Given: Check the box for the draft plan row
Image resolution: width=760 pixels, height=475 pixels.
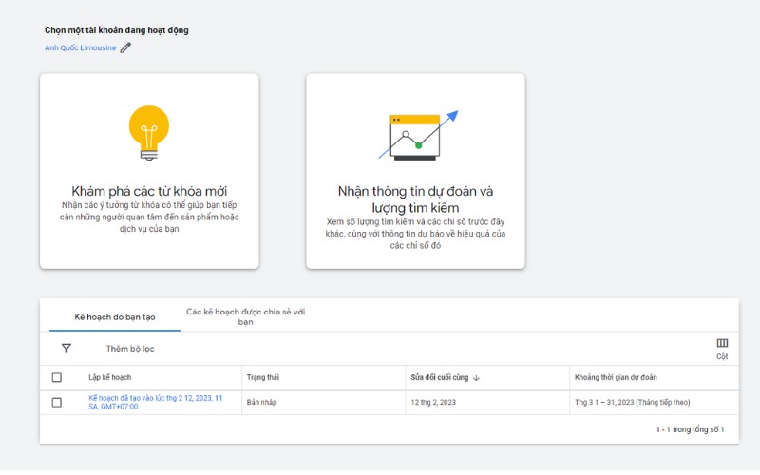Looking at the screenshot, I should [57, 403].
